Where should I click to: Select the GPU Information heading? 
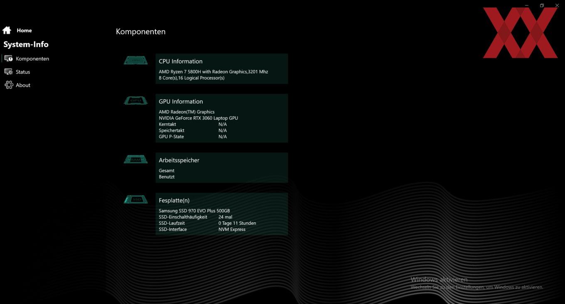pyautogui.click(x=181, y=101)
